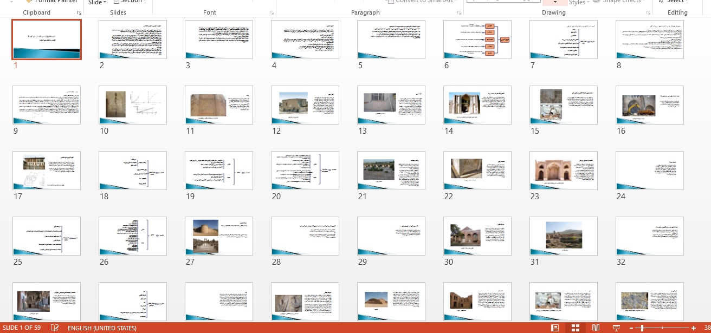Select slide 26 thumbnail

[x=133, y=236]
